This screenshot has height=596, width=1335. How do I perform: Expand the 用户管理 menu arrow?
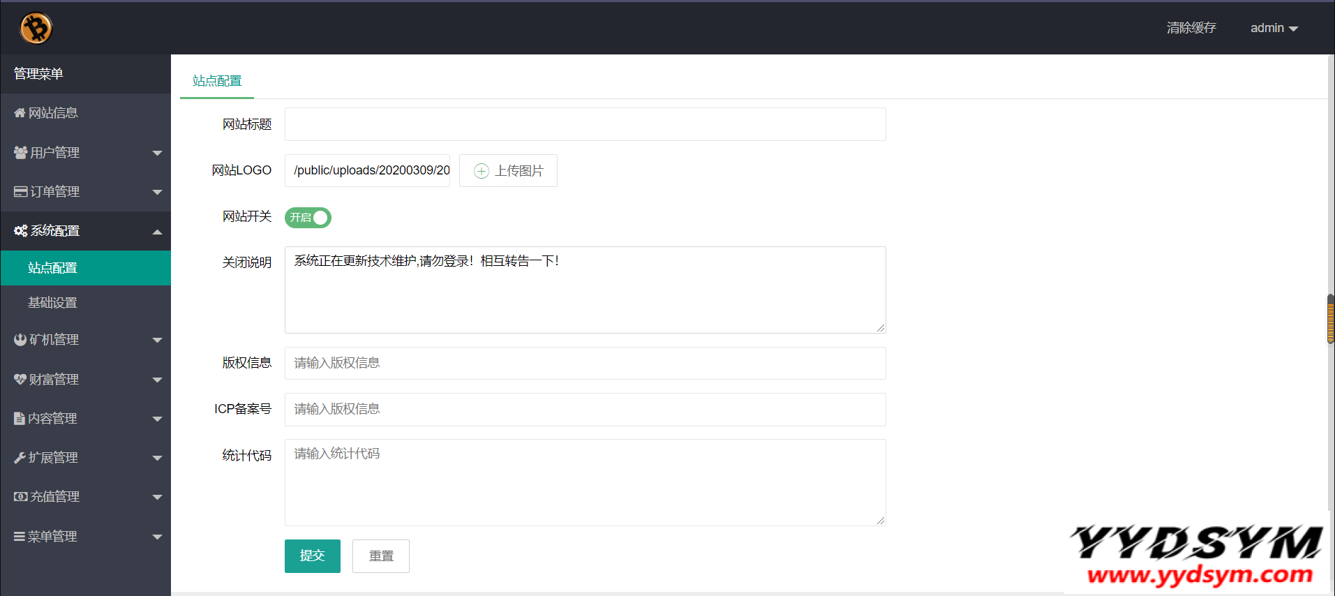click(157, 153)
